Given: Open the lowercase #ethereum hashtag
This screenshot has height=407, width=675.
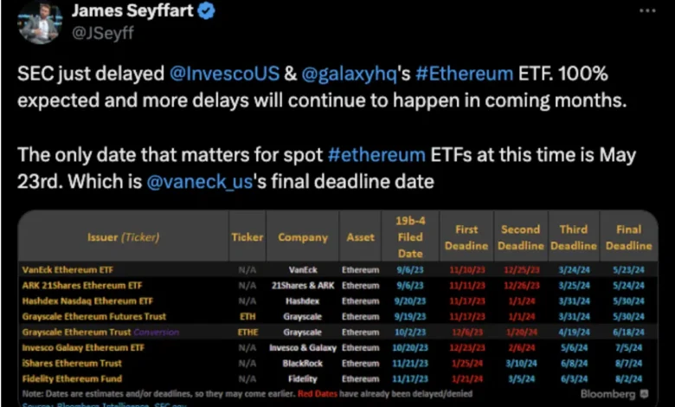Looking at the screenshot, I should (376, 155).
